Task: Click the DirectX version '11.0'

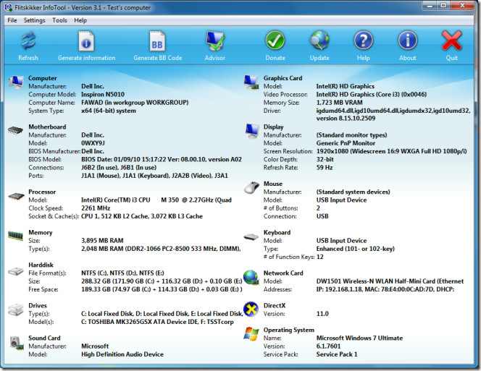Action: pos(322,314)
